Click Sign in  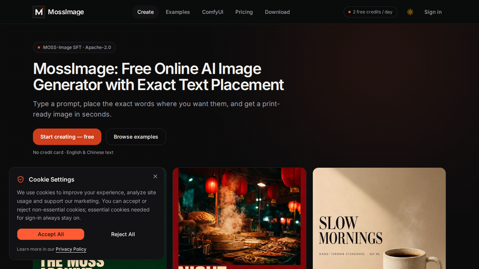[433, 12]
